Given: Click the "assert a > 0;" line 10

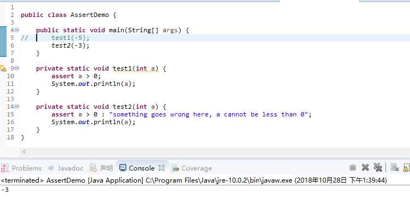Looking at the screenshot, I should pos(76,76).
